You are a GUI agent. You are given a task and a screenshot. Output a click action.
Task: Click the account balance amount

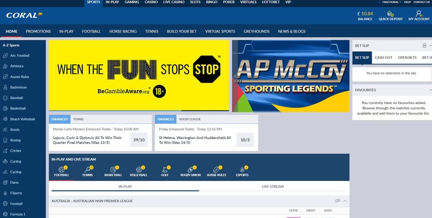[365, 14]
